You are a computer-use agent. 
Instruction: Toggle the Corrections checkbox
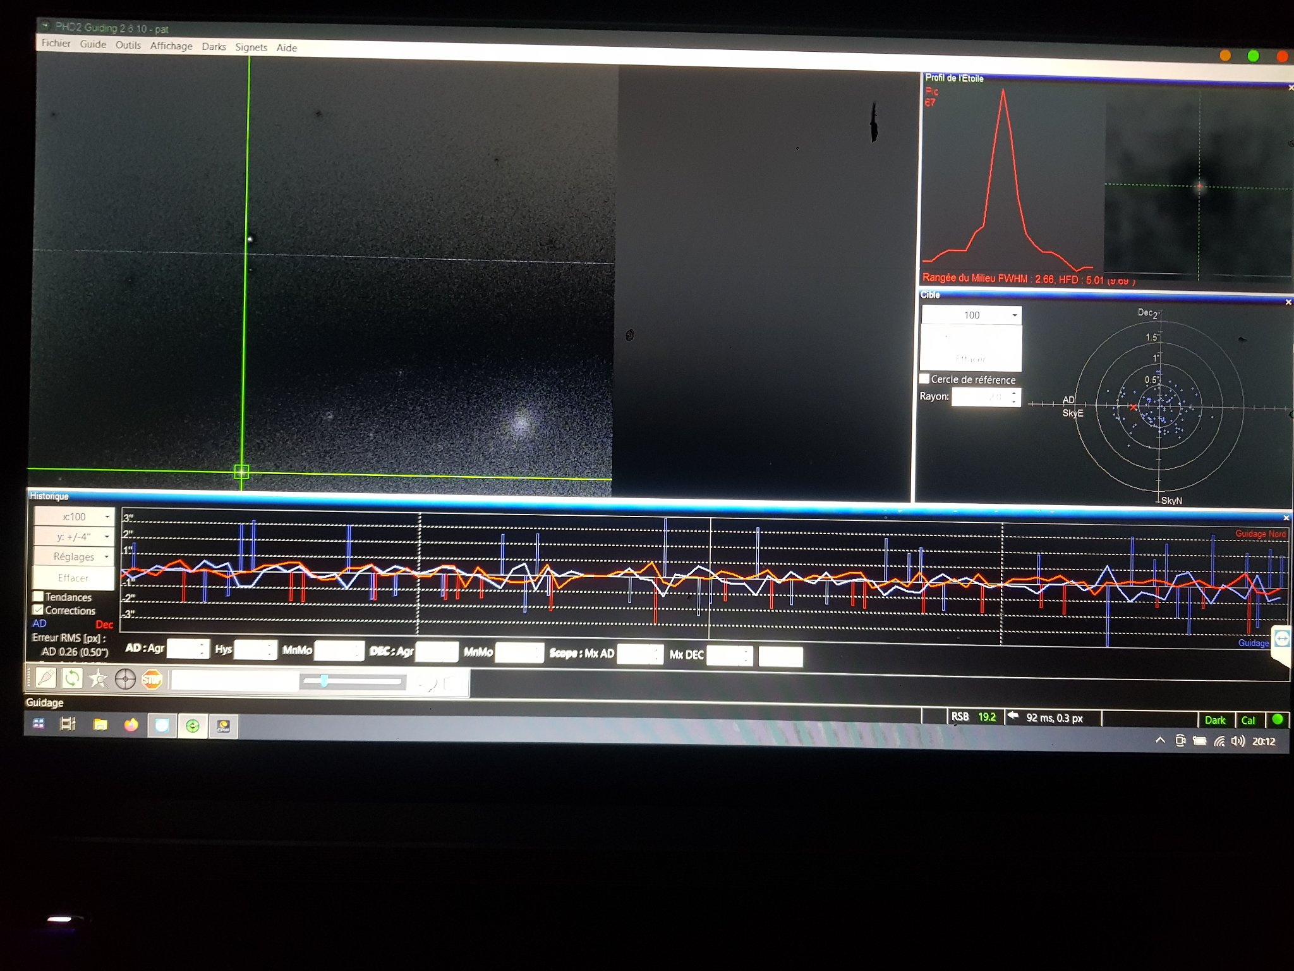click(38, 609)
